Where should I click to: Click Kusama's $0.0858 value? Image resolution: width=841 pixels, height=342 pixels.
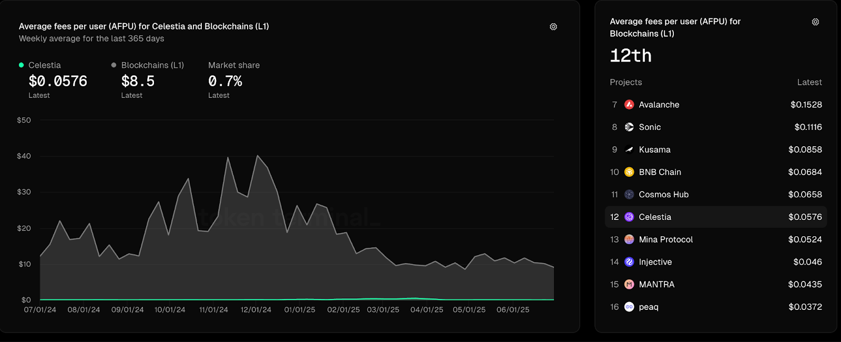pos(805,149)
